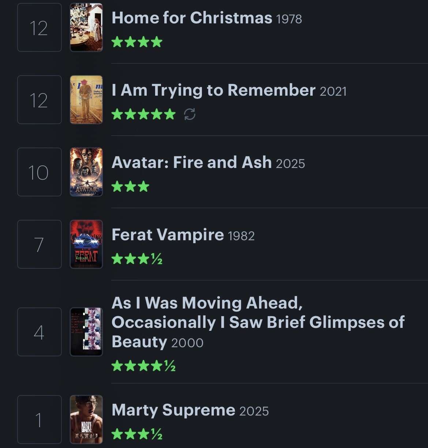Tap the Avatar: Fire and Ash poster
Viewport: 428px width, 448px height.
point(86,172)
